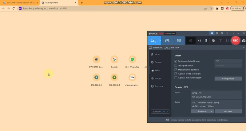Start recording with the REC button
Screen dimensions: 246x131
(236, 40)
